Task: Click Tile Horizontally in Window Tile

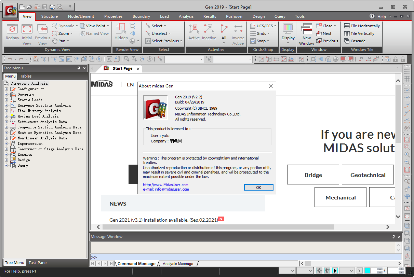Action: pyautogui.click(x=362, y=26)
